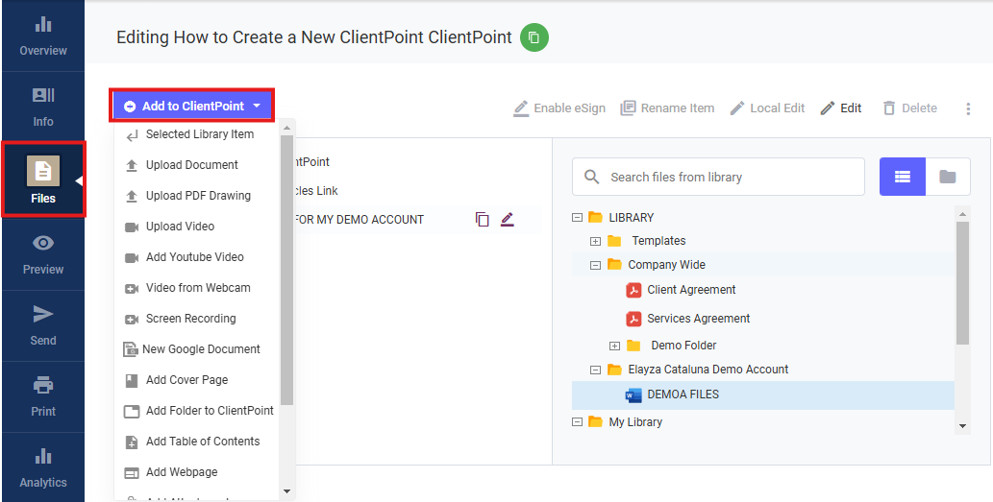Click the library tree scrollbar thumb
Viewport: 993px width, 502px height.
tap(962, 282)
